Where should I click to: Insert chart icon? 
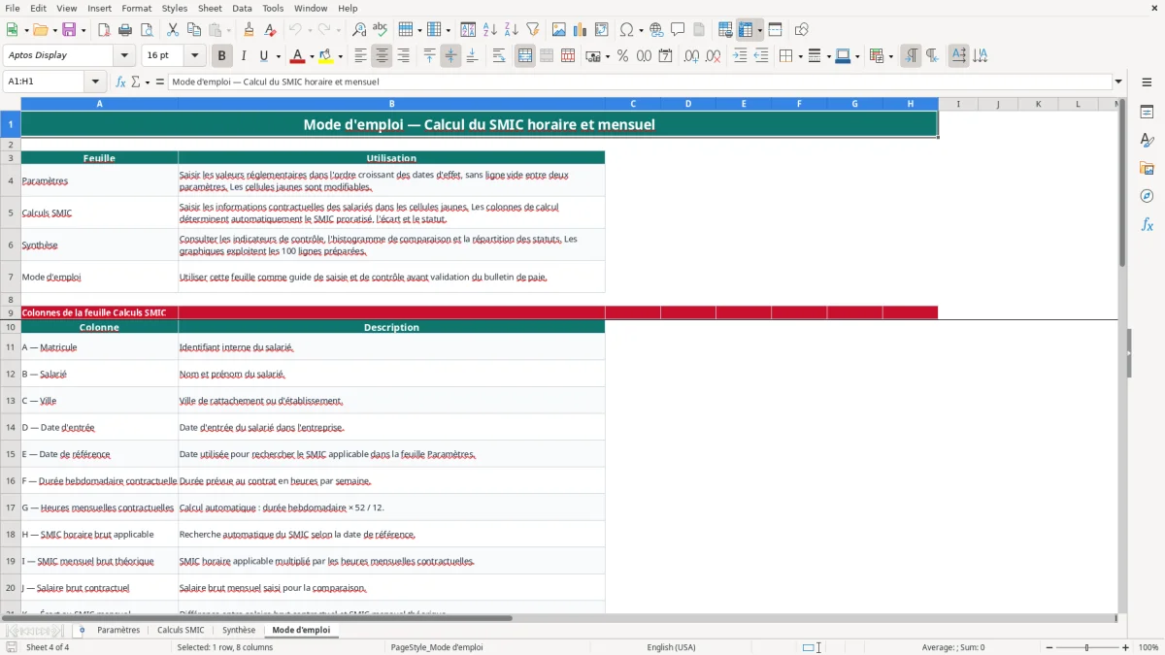tap(581, 30)
